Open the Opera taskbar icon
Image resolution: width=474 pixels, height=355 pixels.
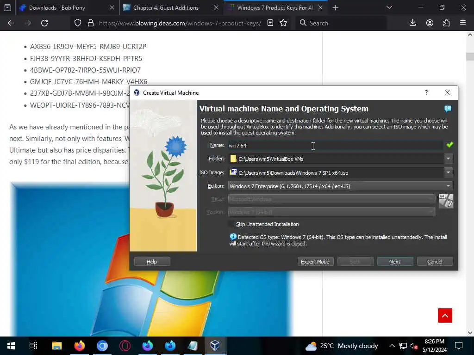tap(125, 346)
